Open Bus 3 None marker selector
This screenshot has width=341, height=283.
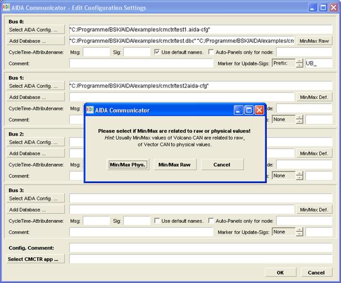click(284, 232)
